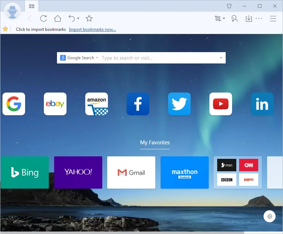Expand the snap tool dropdown arrow
The height and width of the screenshot is (234, 283).
tap(224, 18)
